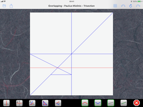Click the circular reload arrow icon
Image resolution: width=143 pixels, height=107 pixels.
click(131, 6)
